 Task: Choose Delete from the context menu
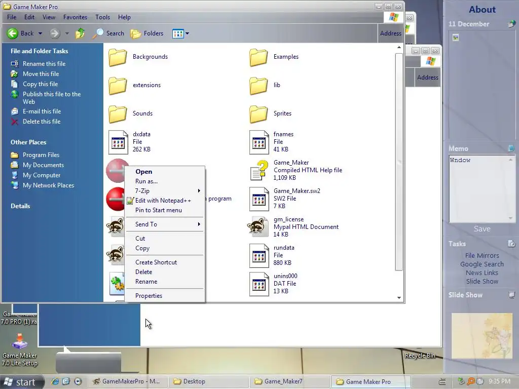pyautogui.click(x=165, y=272)
